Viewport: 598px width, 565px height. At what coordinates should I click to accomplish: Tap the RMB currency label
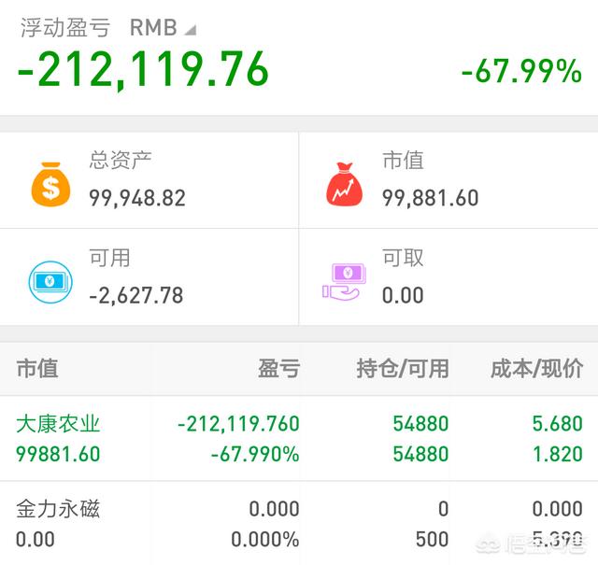tap(153, 28)
